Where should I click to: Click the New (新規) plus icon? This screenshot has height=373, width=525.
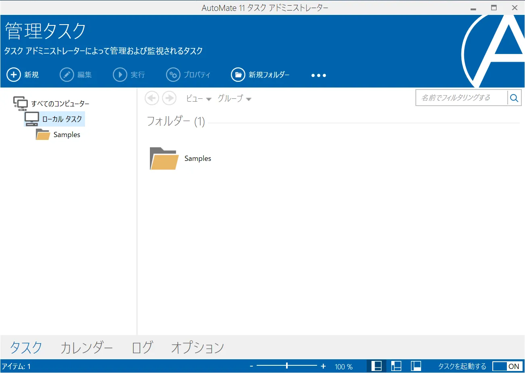point(14,75)
